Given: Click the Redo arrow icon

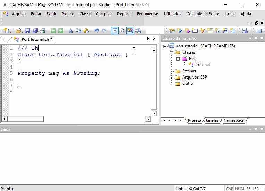Looking at the screenshot, I should (104, 31).
